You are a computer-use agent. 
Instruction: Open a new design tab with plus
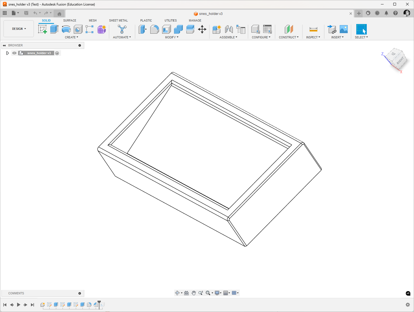(x=359, y=13)
